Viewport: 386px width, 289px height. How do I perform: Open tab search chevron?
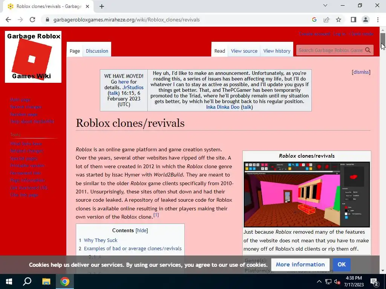click(x=325, y=5)
